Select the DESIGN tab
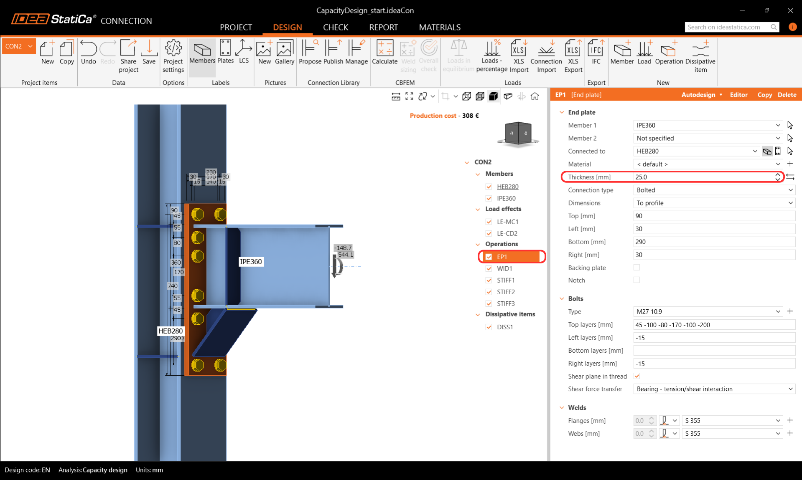 [x=288, y=27]
